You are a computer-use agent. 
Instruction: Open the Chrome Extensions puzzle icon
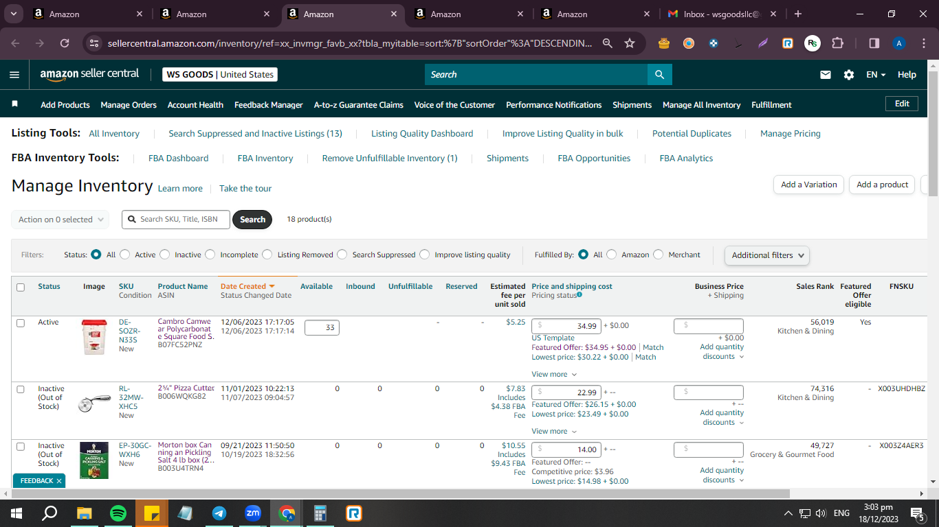[837, 43]
